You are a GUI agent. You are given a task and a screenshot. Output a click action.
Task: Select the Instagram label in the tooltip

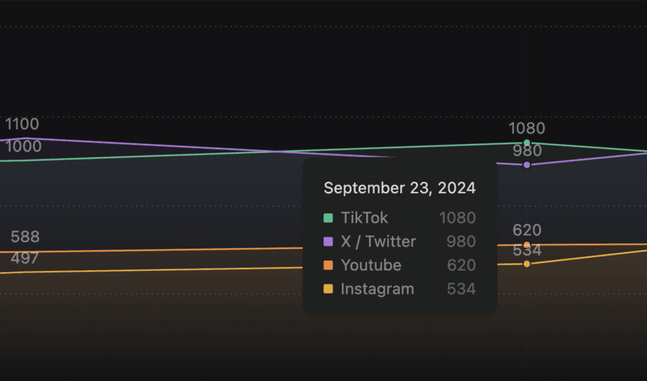coord(377,289)
